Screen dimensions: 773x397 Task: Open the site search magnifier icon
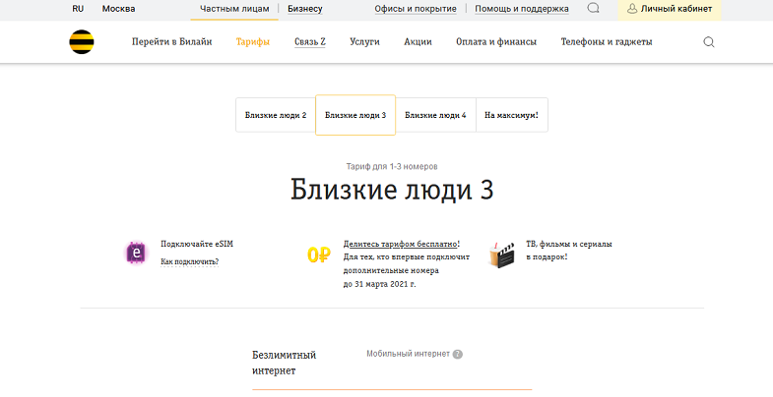[x=708, y=42]
